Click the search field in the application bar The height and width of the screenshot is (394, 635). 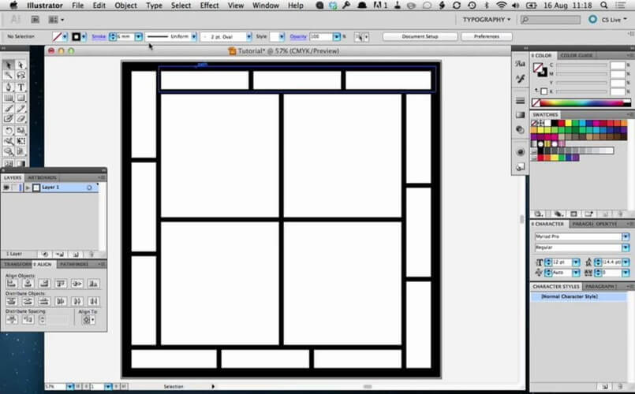point(550,20)
